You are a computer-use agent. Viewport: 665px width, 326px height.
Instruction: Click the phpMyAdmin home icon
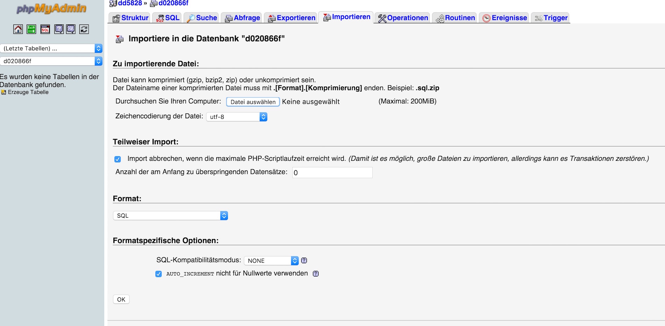coord(17,29)
